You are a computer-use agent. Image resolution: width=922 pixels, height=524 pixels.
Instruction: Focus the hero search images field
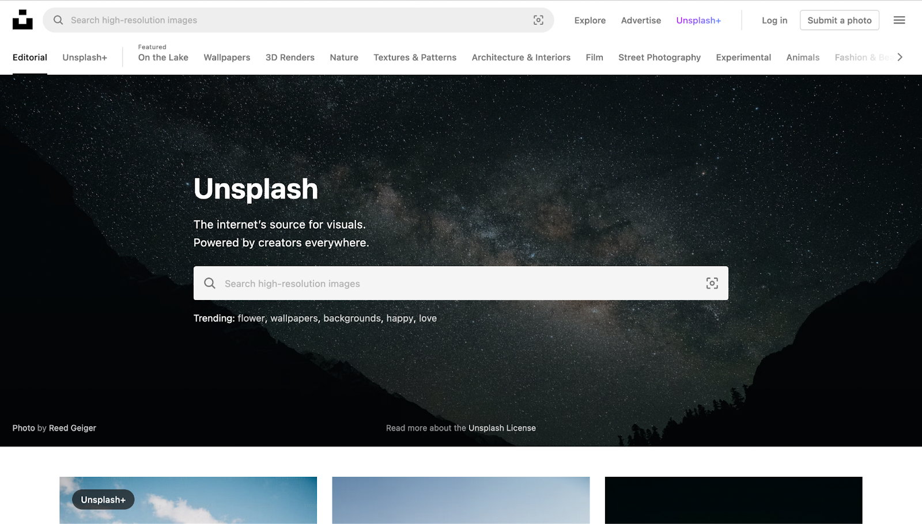(461, 283)
